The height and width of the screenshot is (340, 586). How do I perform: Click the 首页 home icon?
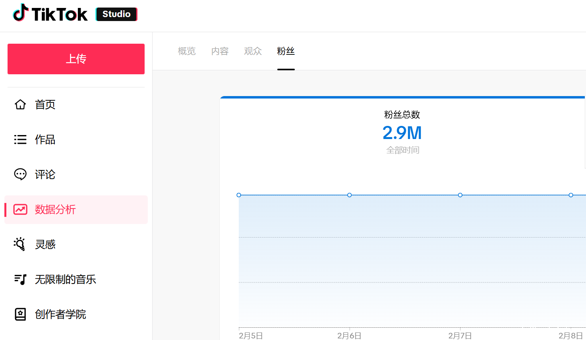point(20,104)
